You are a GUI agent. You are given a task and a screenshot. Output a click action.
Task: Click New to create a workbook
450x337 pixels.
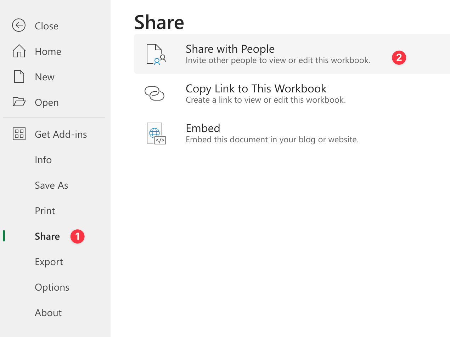pos(44,76)
